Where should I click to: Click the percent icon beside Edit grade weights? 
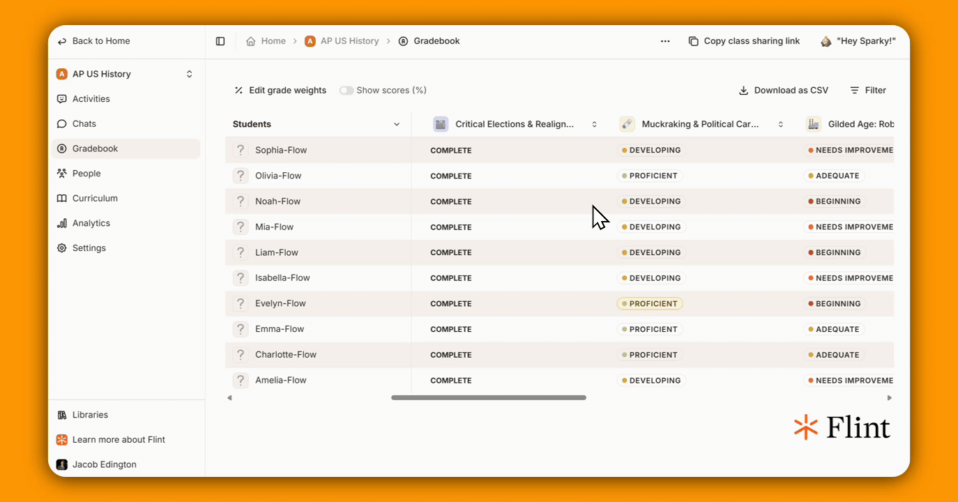pyautogui.click(x=238, y=91)
